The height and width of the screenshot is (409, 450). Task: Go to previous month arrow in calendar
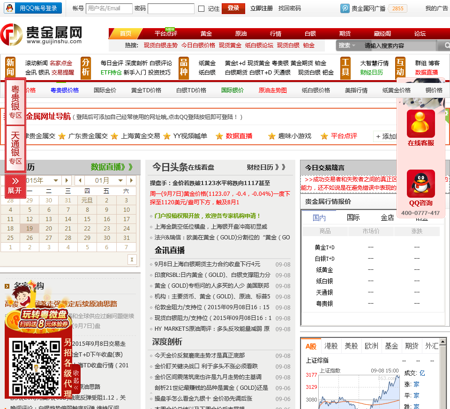[x=80, y=180]
